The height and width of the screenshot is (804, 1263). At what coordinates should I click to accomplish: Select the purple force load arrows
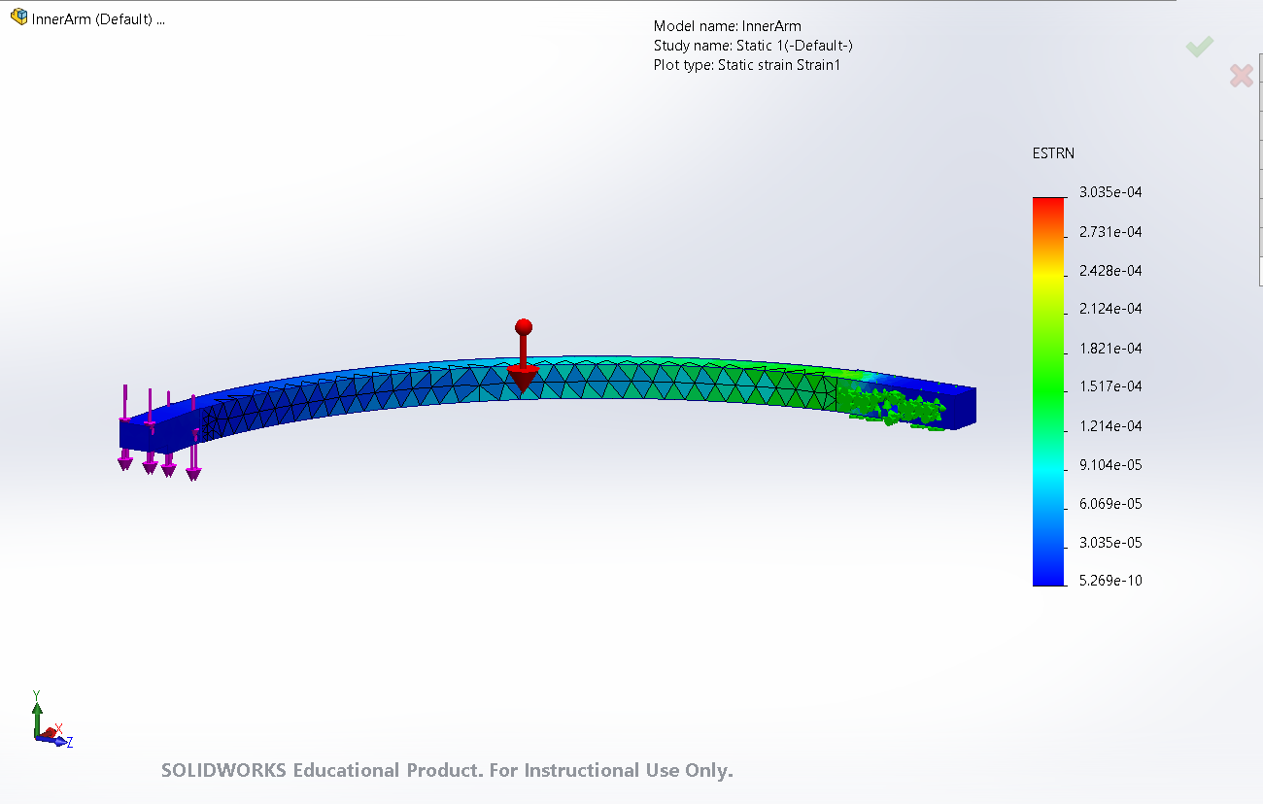[160, 432]
